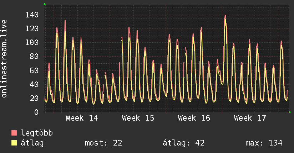Select the legtöbb legend label
The height and width of the screenshot is (153, 294).
tap(37, 133)
